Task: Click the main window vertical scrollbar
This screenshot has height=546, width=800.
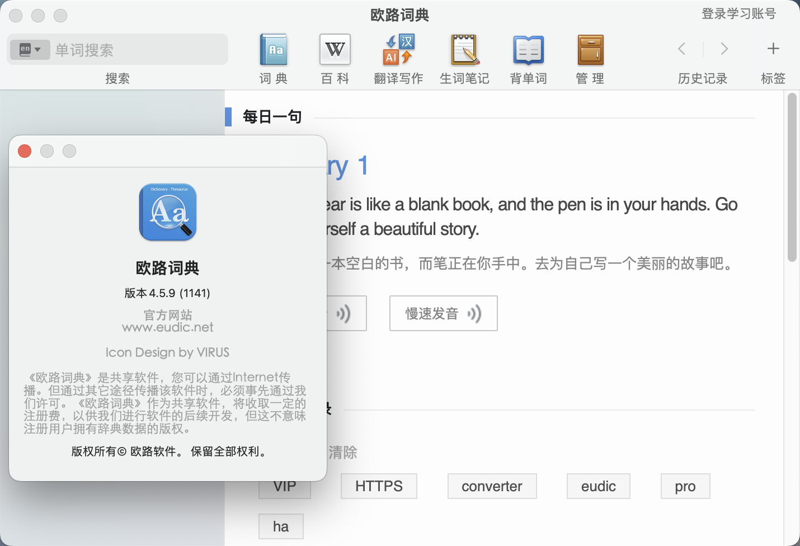Action: pos(792,177)
